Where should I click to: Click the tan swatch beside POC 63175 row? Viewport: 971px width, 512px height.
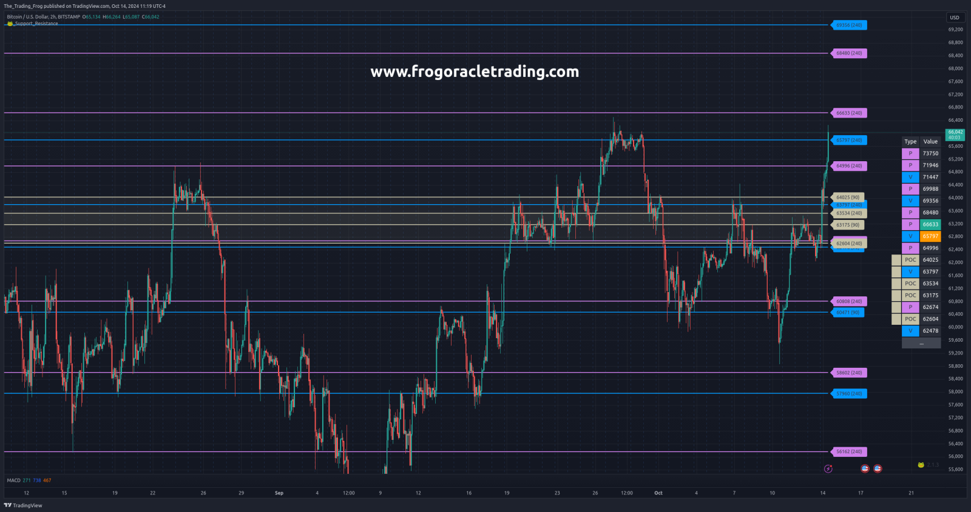[x=896, y=296]
